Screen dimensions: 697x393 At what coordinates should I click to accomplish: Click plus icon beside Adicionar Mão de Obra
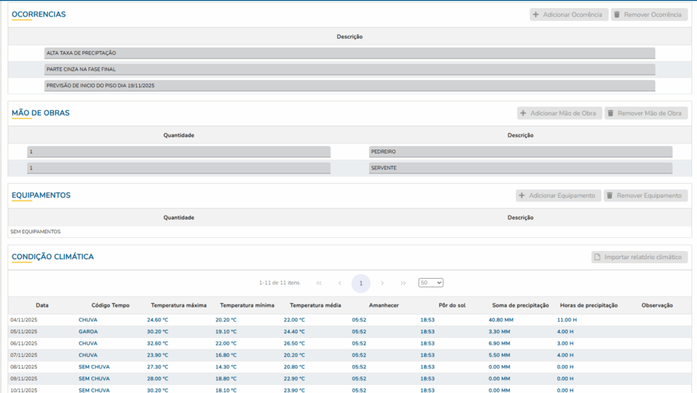[x=523, y=113]
